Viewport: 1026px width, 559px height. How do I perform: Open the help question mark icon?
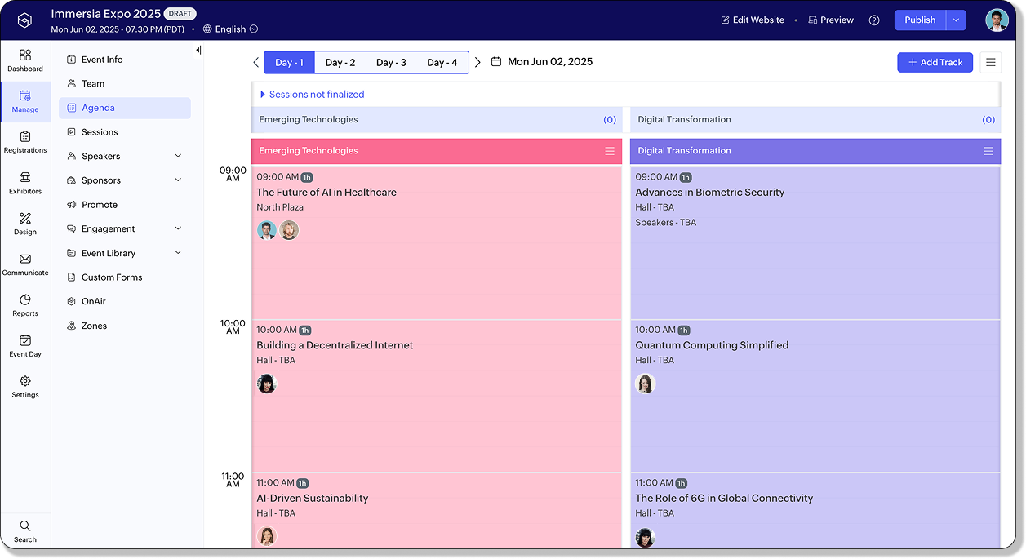(874, 20)
